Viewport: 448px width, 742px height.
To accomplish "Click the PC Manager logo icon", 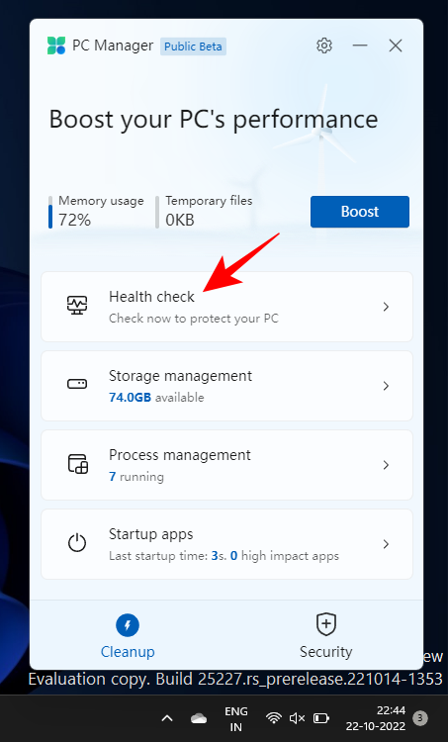I will pyautogui.click(x=56, y=46).
